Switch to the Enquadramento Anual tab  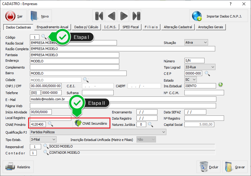[x=52, y=27]
